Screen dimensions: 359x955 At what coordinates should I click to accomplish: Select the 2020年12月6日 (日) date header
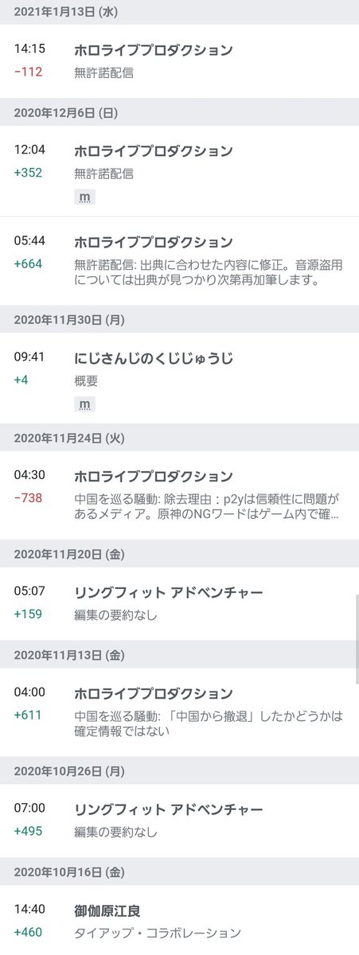179,111
